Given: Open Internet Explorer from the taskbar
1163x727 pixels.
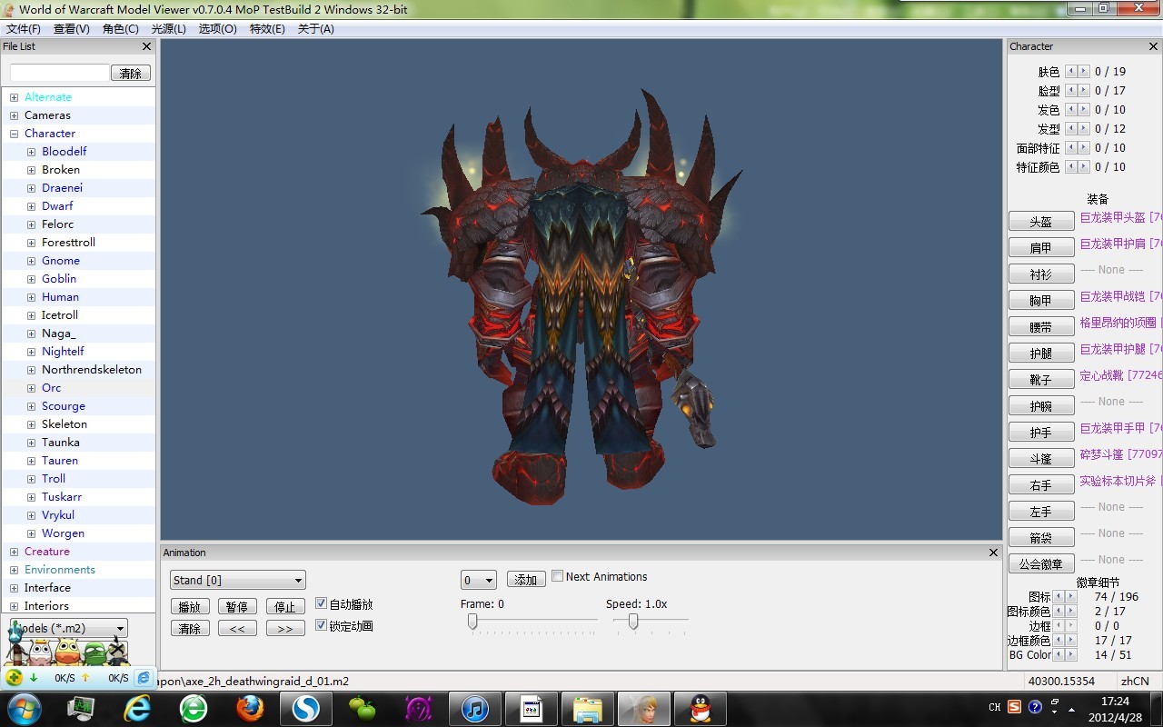Looking at the screenshot, I should [x=137, y=708].
